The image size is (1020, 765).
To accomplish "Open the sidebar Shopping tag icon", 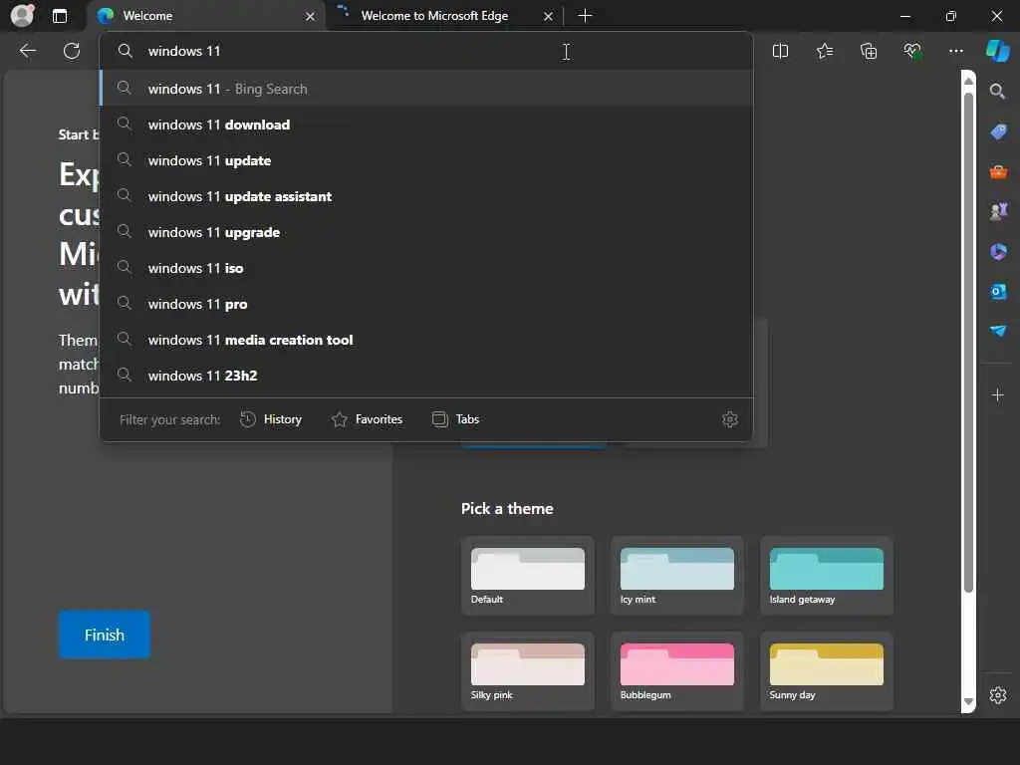I will [998, 131].
